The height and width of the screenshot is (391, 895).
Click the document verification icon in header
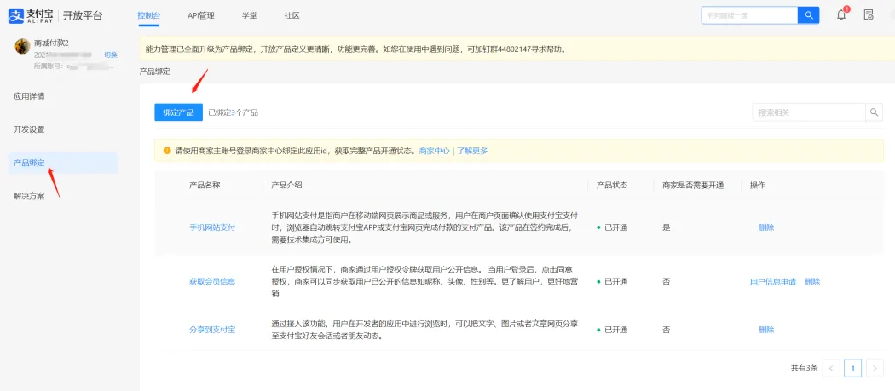869,14
